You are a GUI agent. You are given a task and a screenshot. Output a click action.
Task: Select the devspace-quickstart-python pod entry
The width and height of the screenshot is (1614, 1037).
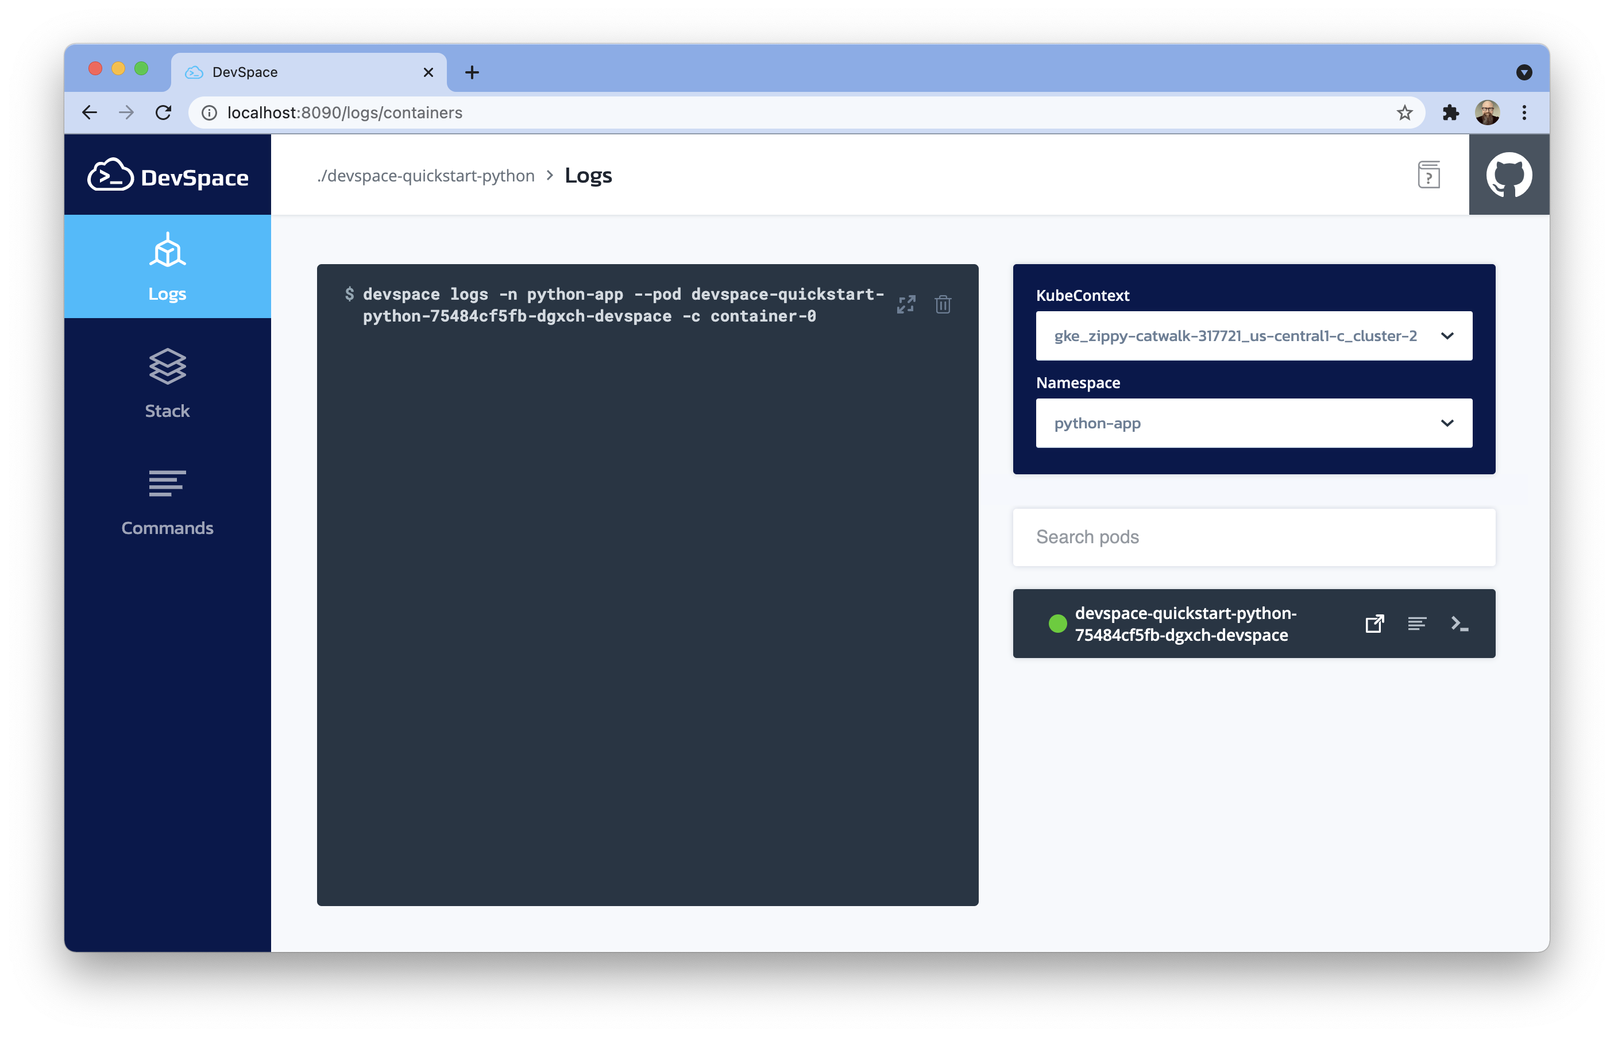1184,624
